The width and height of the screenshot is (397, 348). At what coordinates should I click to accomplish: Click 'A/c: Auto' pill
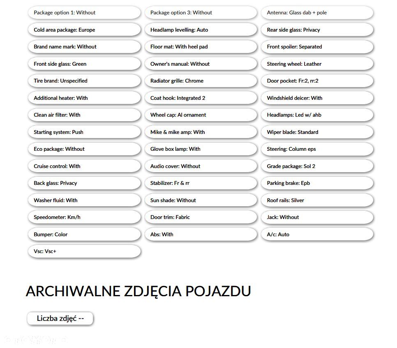pyautogui.click(x=317, y=234)
